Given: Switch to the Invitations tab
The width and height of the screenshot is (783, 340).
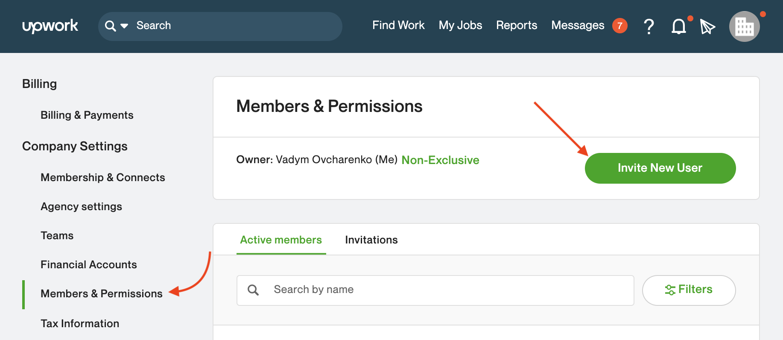Looking at the screenshot, I should [x=371, y=240].
